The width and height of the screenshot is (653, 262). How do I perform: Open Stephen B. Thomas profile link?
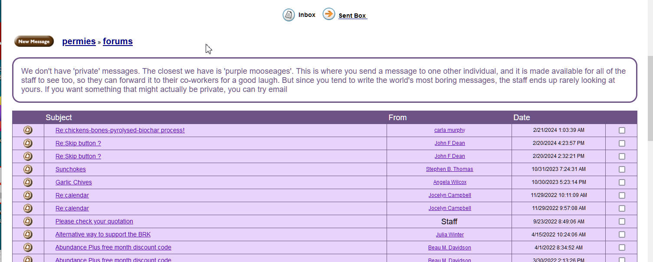449,169
